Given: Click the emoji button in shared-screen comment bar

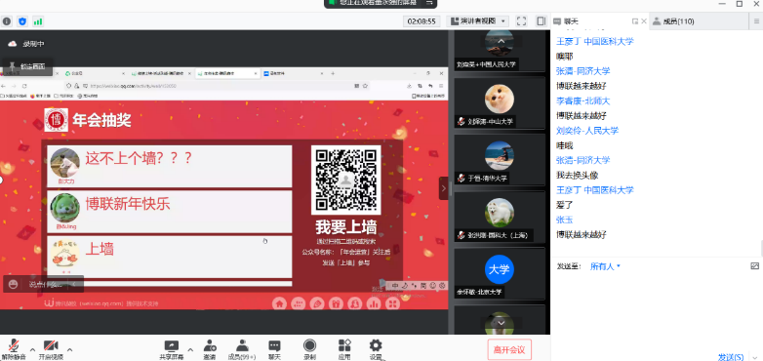Looking at the screenshot, I should tap(13, 284).
